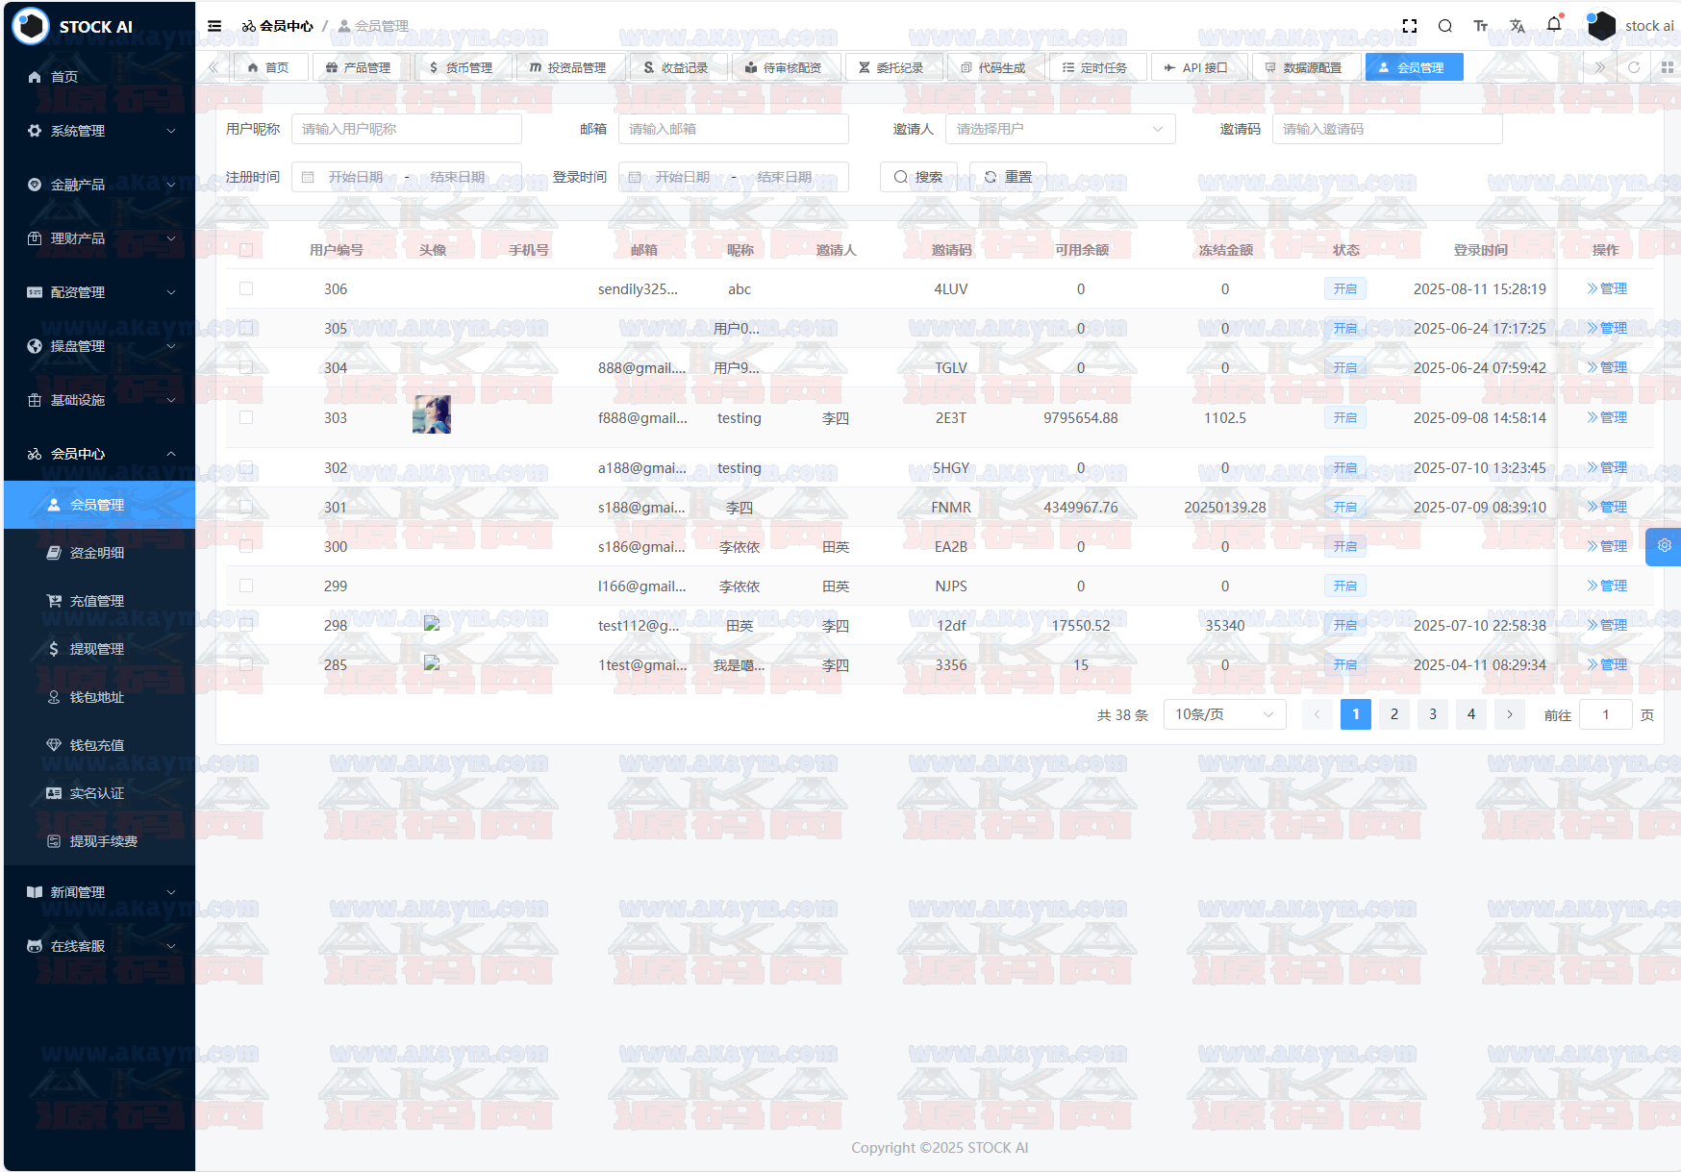The height and width of the screenshot is (1172, 1681).
Task: Open the 邀请人 user dropdown
Action: (1060, 129)
